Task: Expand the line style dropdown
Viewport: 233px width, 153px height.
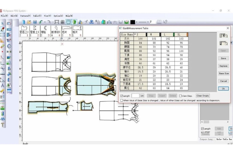Action: pos(148,22)
